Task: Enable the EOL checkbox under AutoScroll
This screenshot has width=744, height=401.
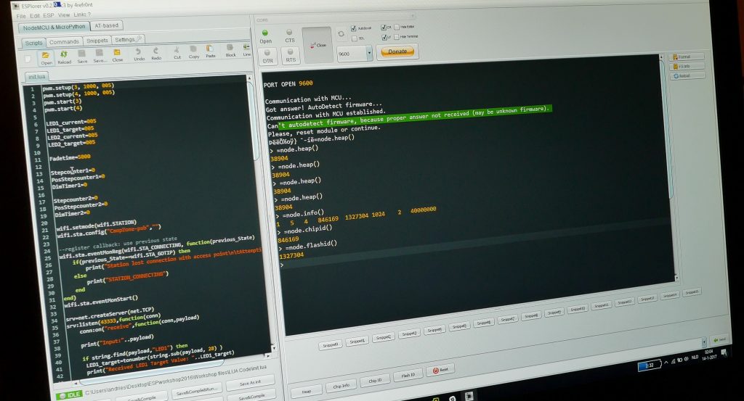Action: click(354, 38)
